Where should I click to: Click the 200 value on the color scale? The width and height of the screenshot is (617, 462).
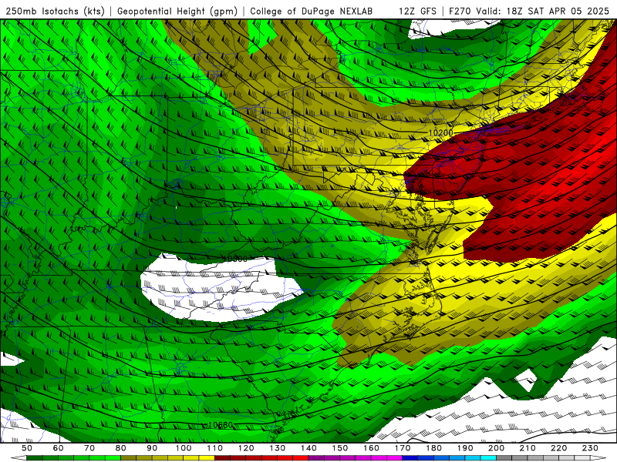pyautogui.click(x=496, y=448)
